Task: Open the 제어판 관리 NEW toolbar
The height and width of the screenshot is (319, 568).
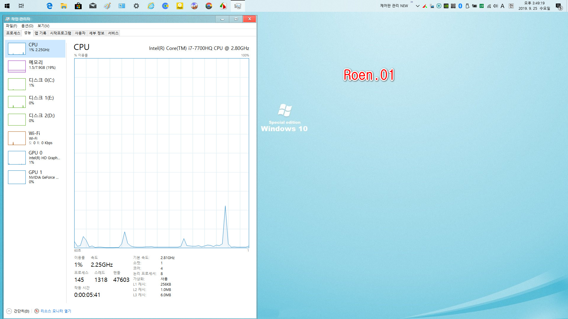Action: 394,6
